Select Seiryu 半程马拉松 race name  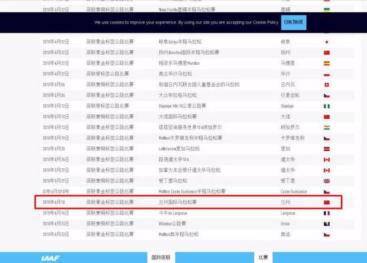[180, 42]
